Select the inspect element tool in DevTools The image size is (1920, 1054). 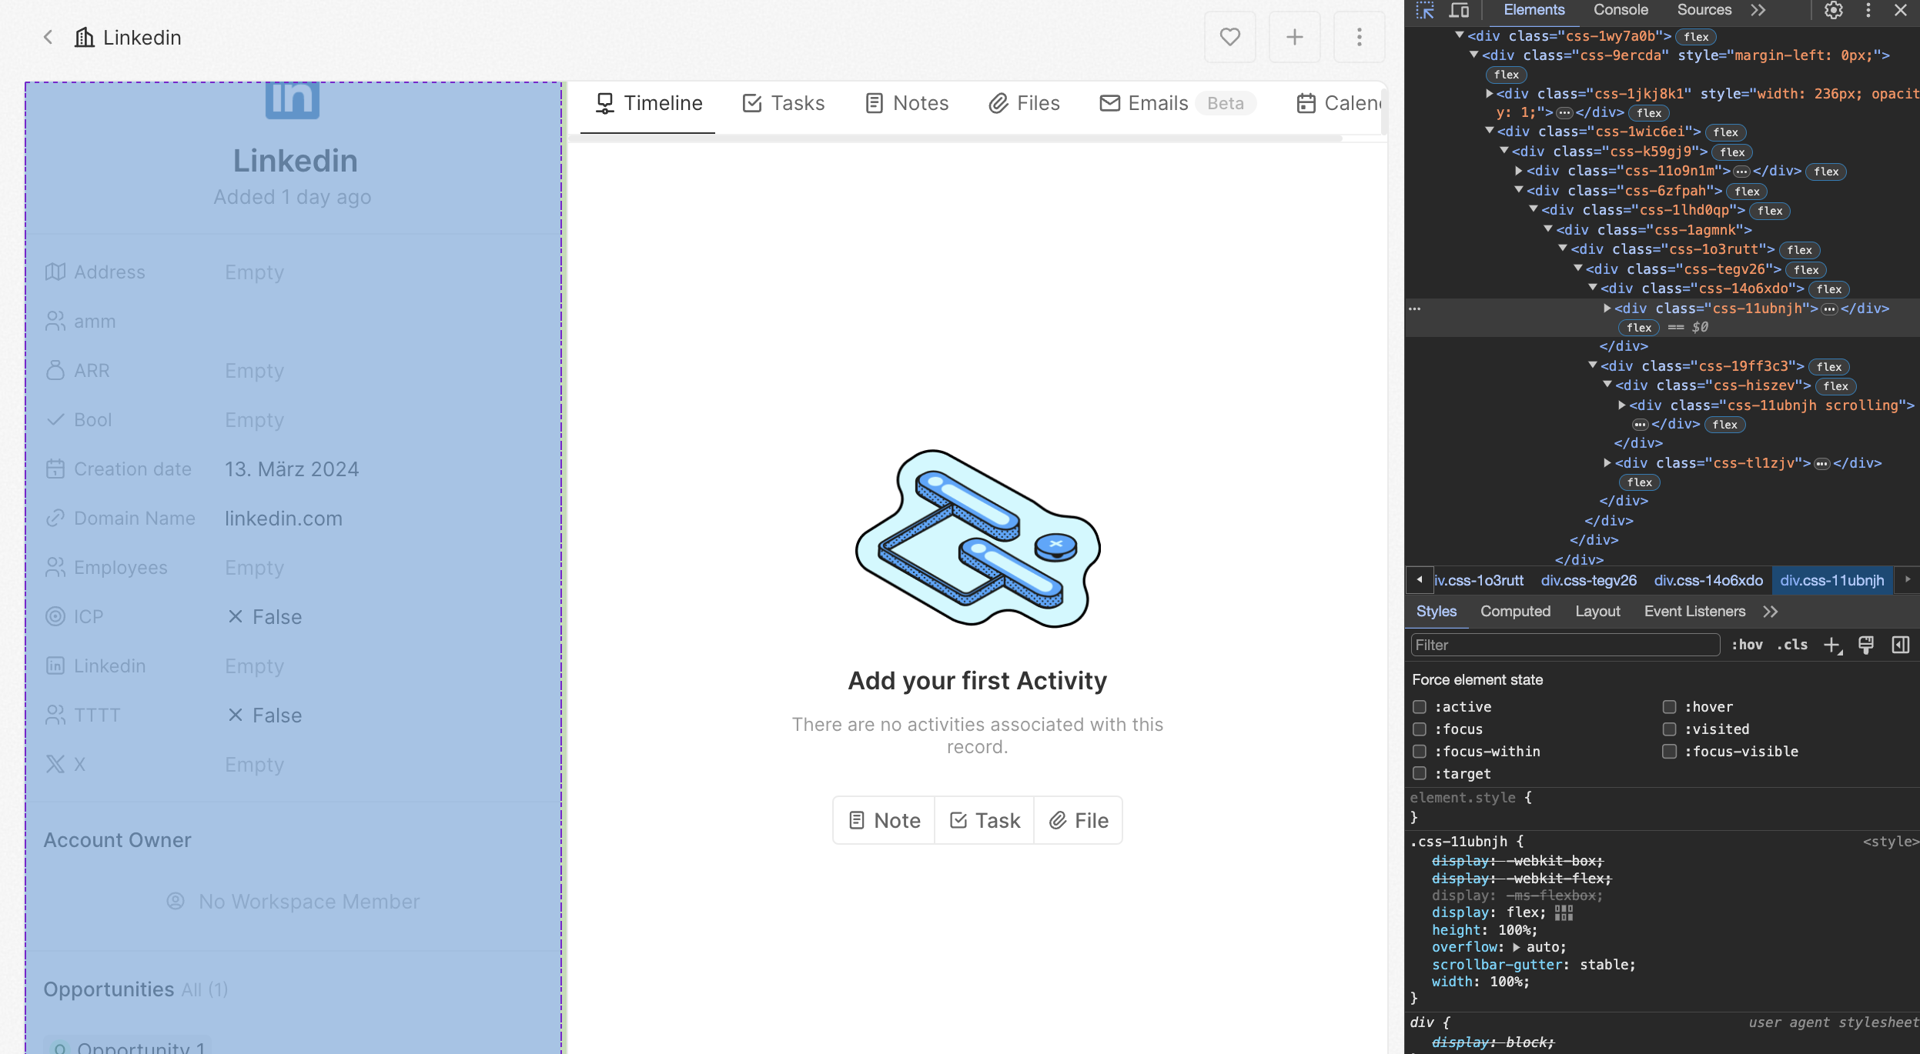click(x=1426, y=11)
